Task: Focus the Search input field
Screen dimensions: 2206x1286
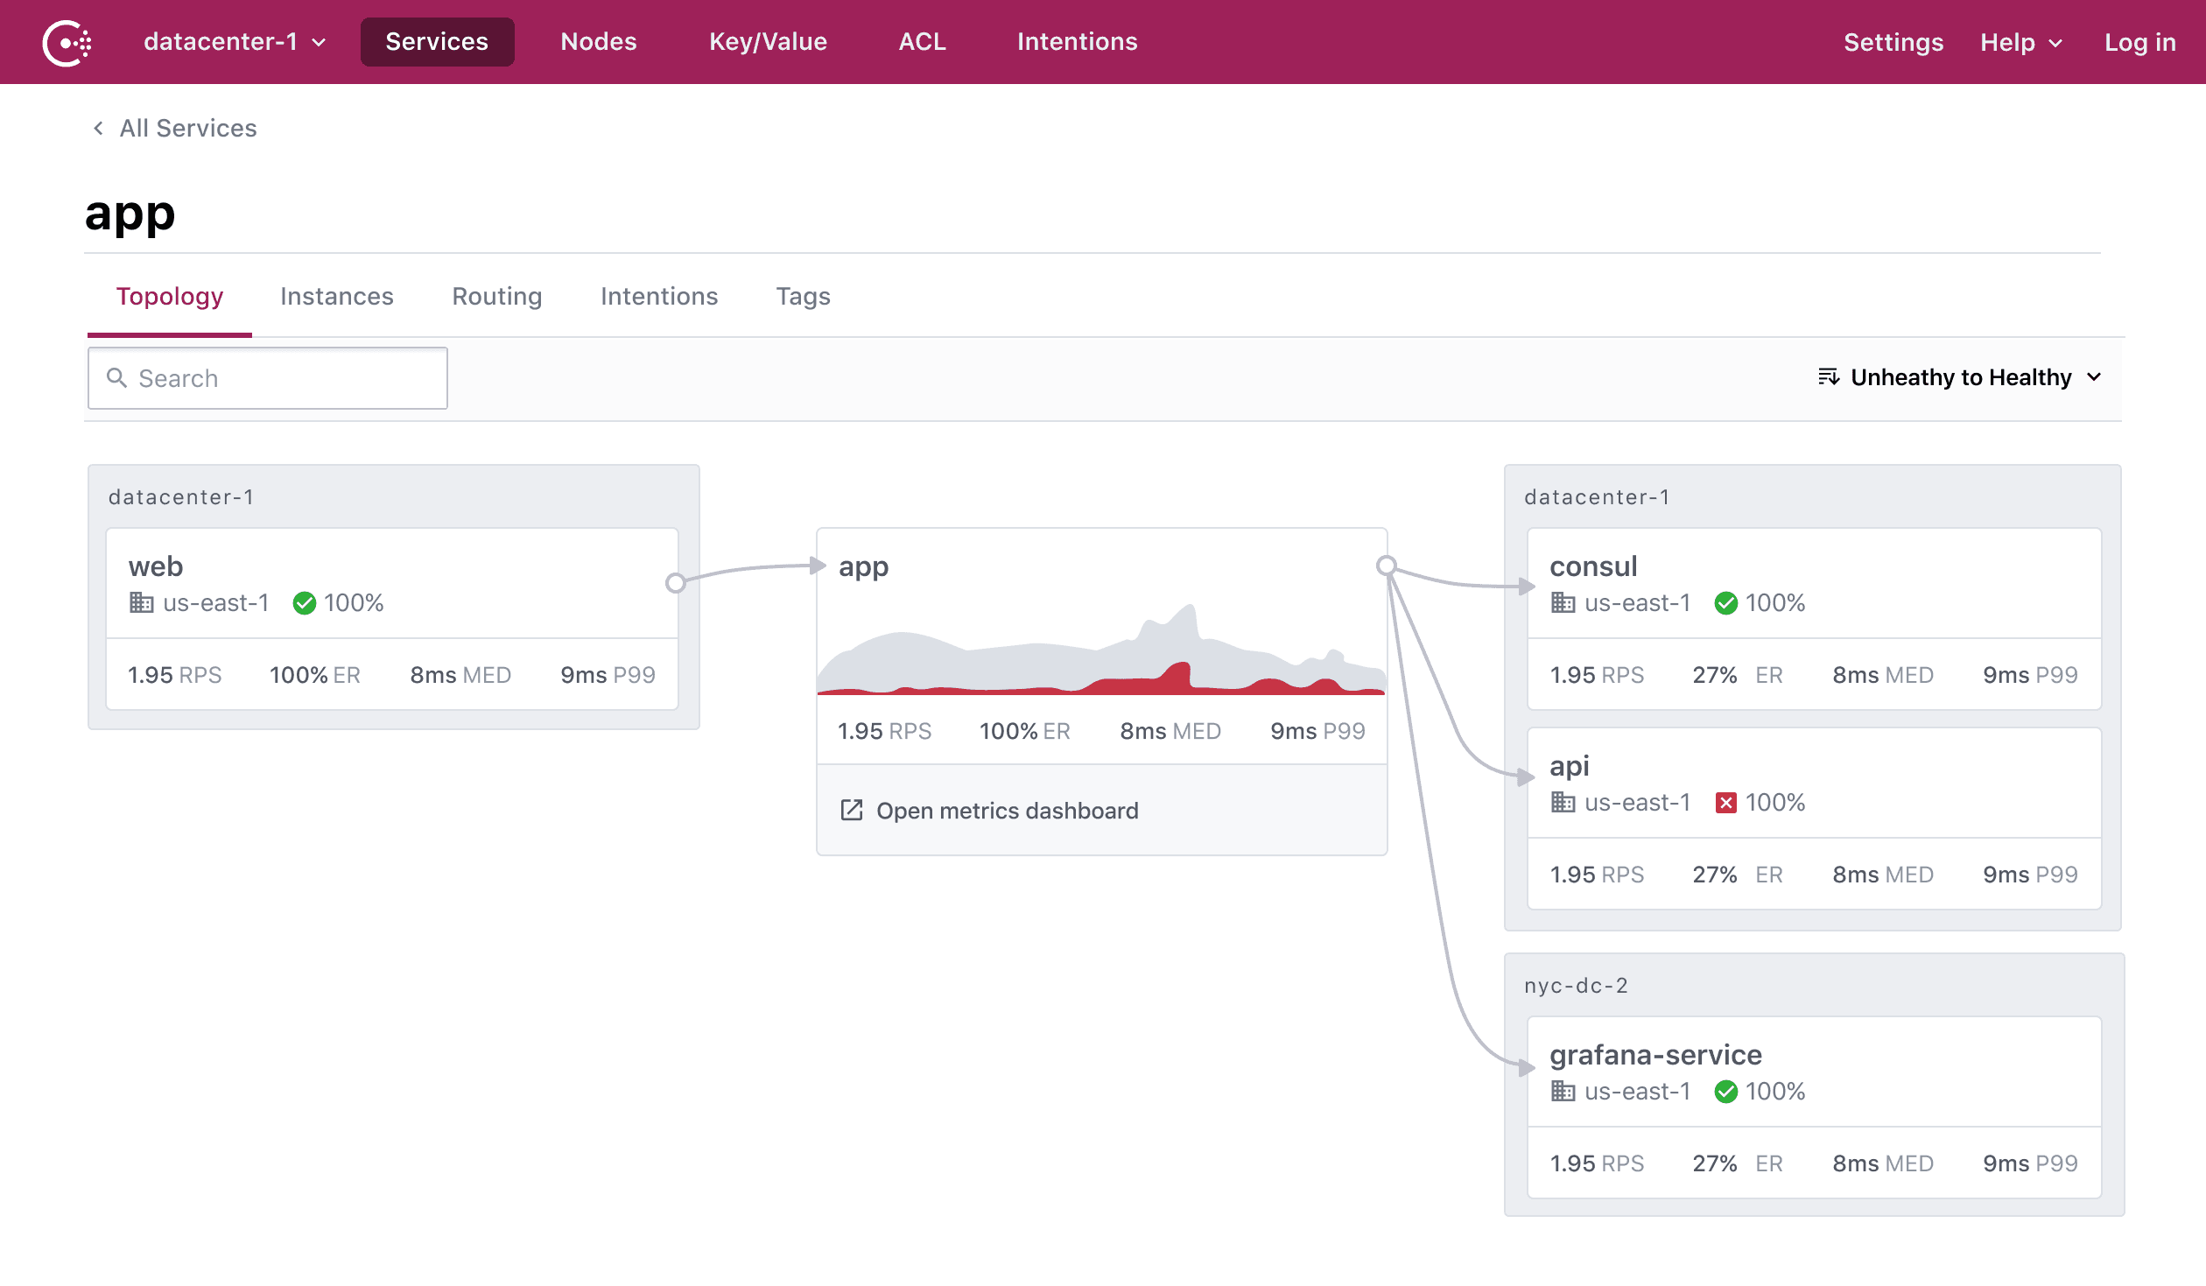Action: click(x=268, y=378)
